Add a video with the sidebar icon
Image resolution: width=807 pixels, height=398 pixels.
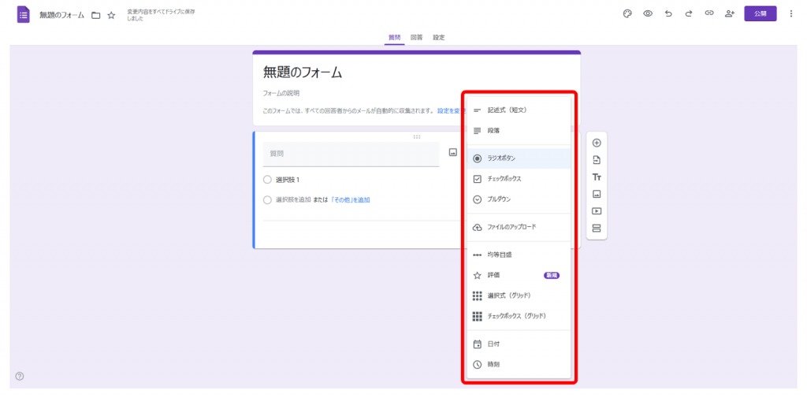click(597, 211)
